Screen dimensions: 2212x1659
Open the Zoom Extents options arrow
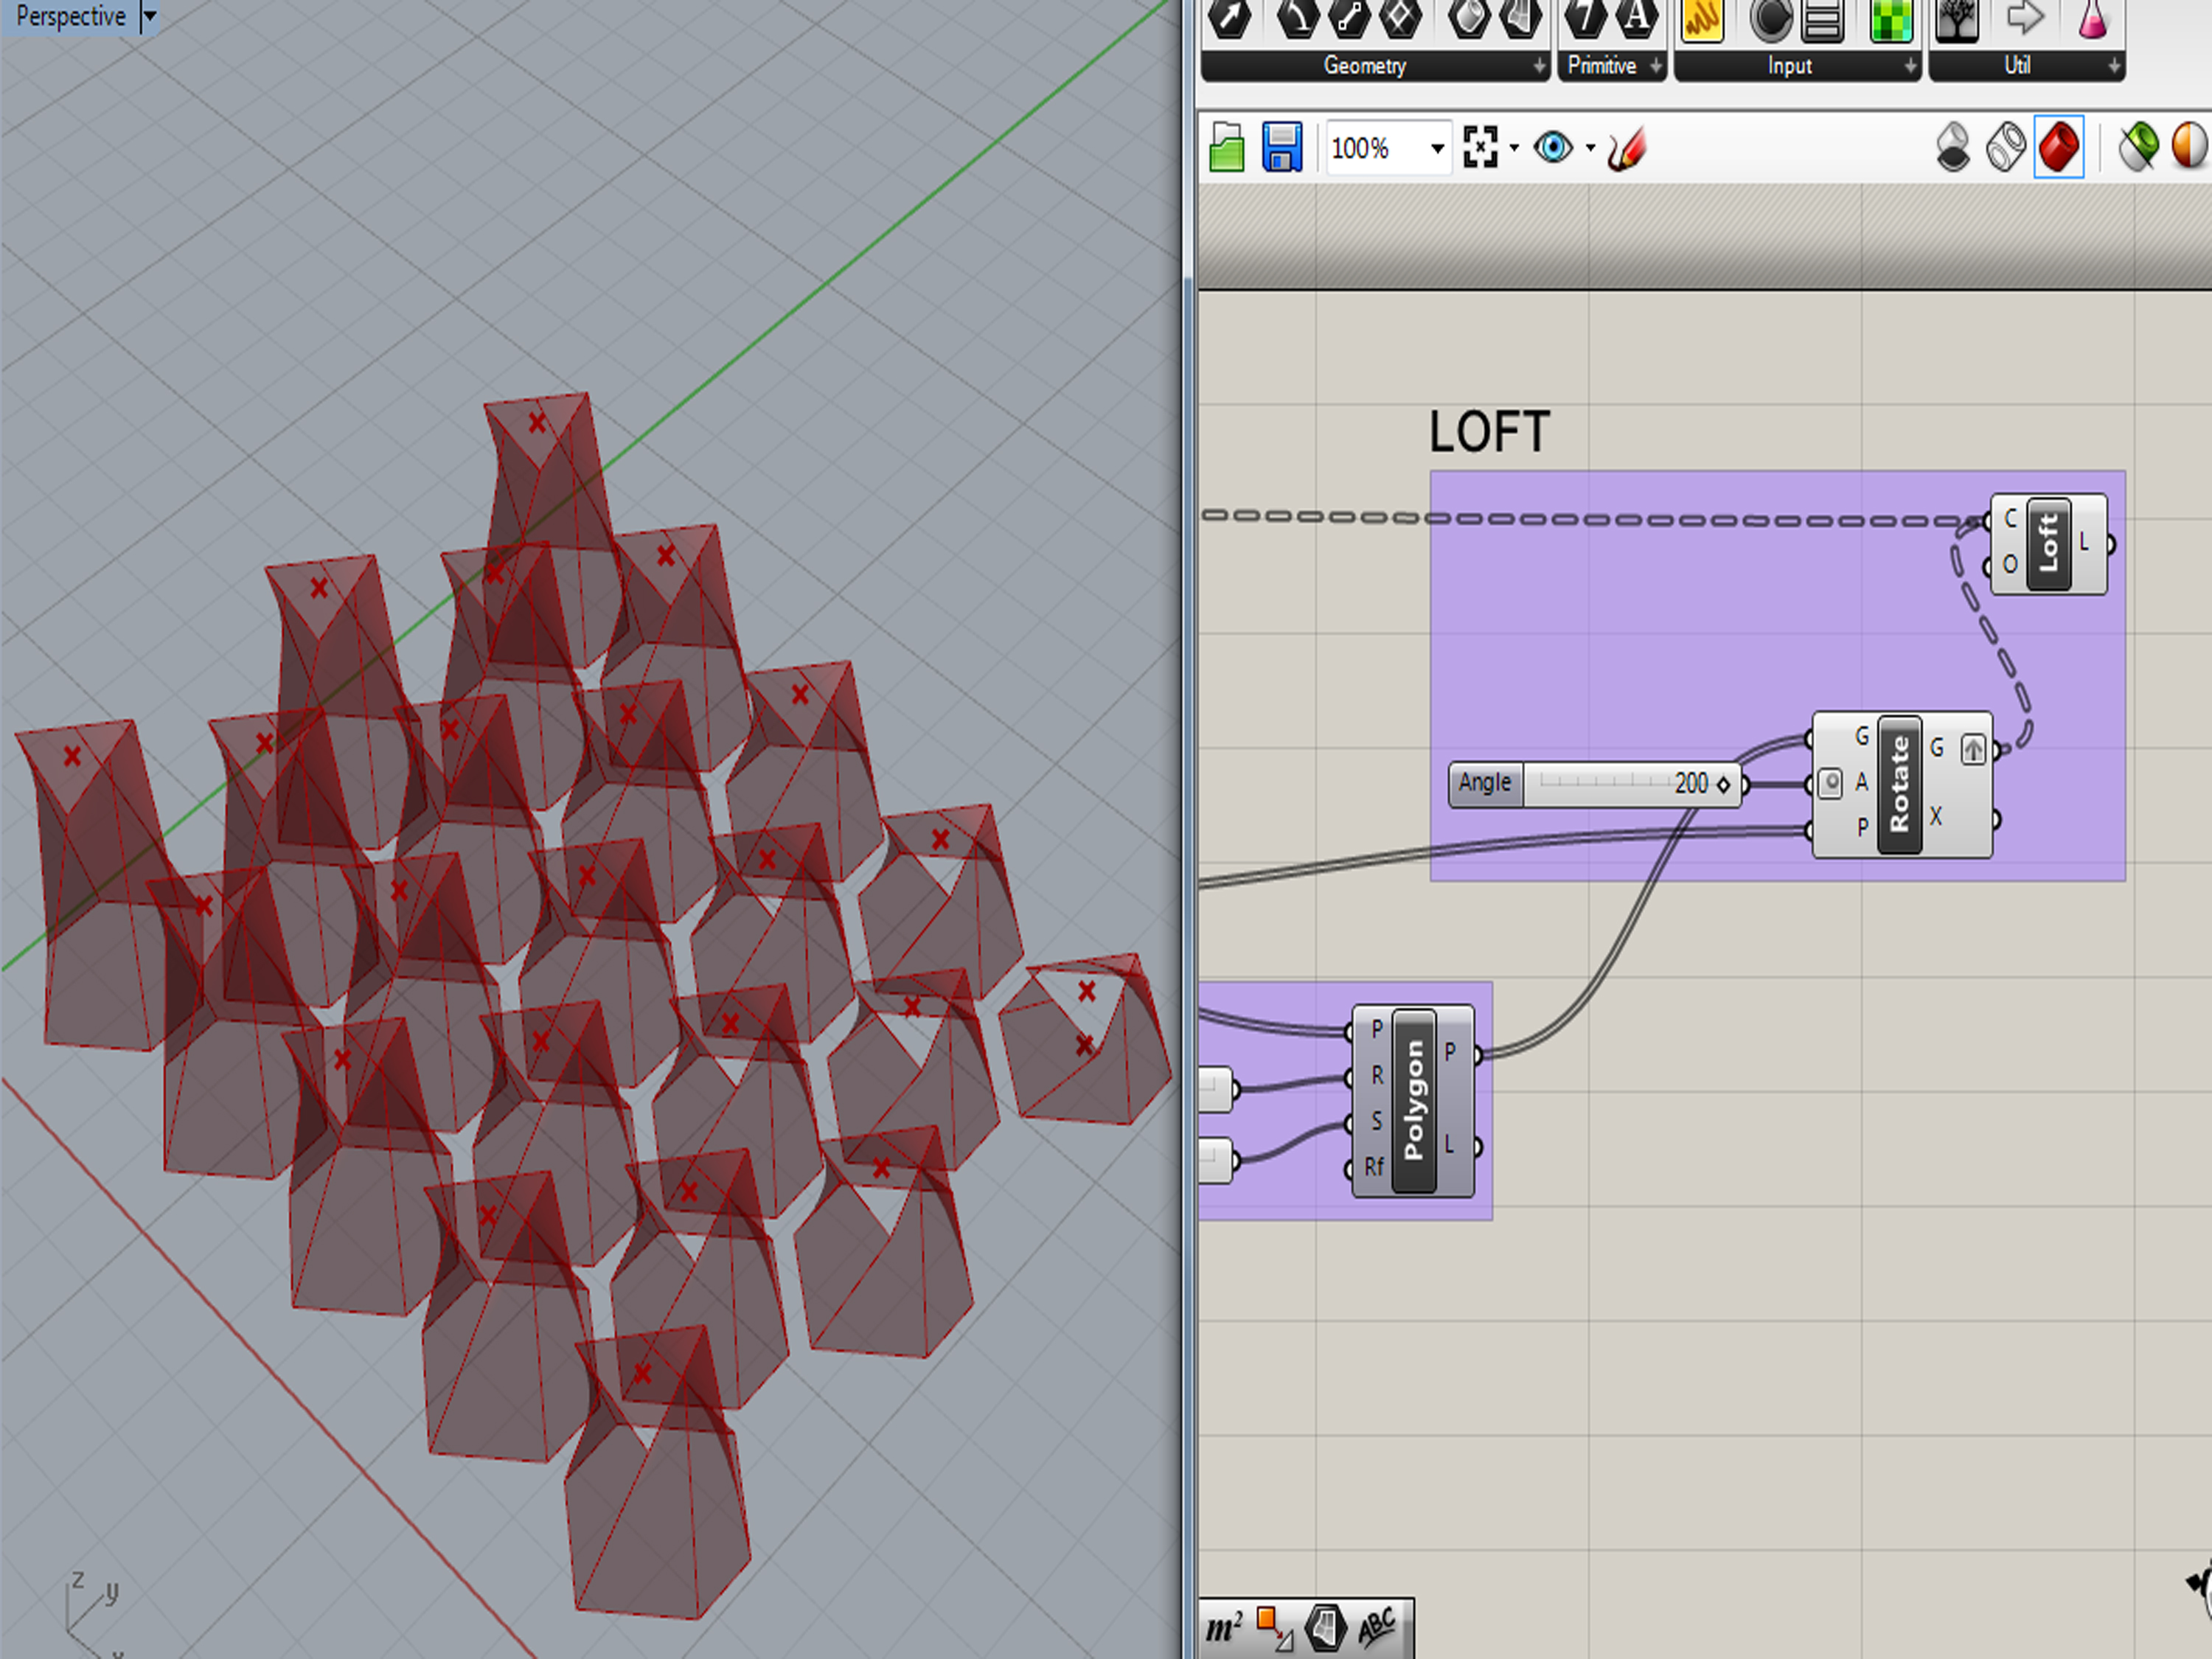[1514, 148]
